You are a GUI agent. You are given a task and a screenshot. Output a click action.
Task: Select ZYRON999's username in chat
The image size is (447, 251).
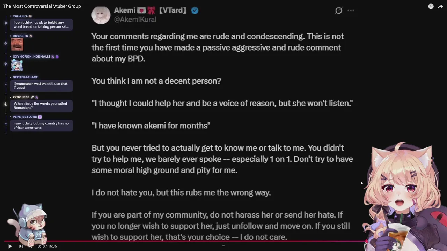pos(21,97)
